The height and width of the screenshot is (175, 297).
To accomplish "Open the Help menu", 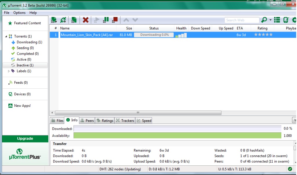I will [x=33, y=13].
